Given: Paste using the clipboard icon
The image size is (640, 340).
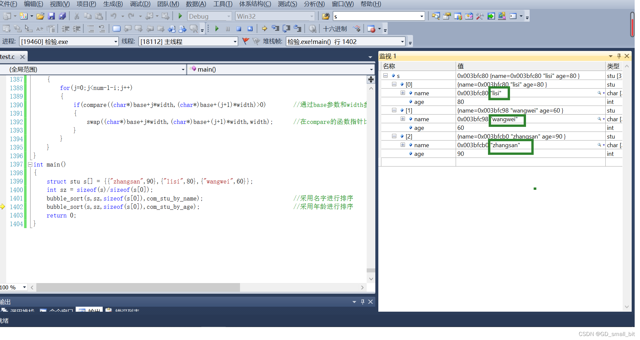Looking at the screenshot, I should point(99,16).
